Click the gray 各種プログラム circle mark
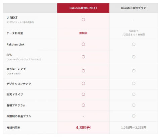The height and width of the screenshot is (137, 161). [134, 105]
